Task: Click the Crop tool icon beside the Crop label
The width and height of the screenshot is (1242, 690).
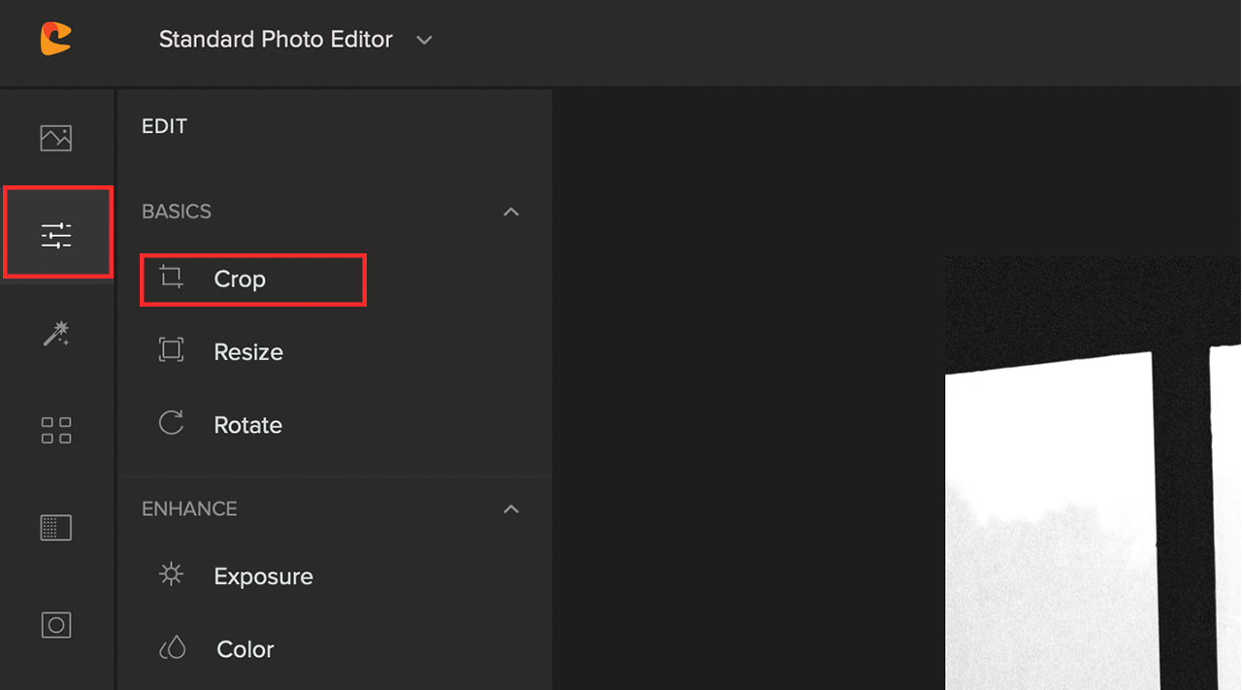Action: [172, 278]
